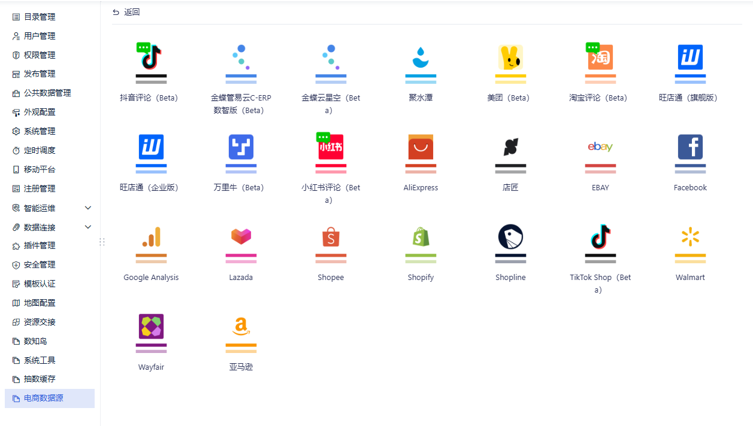
Task: Select 公共数据管理 in the sidebar
Action: [50, 93]
